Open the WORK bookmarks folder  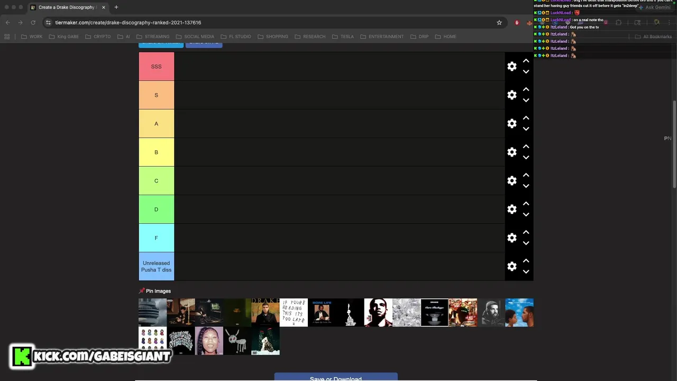(32, 37)
